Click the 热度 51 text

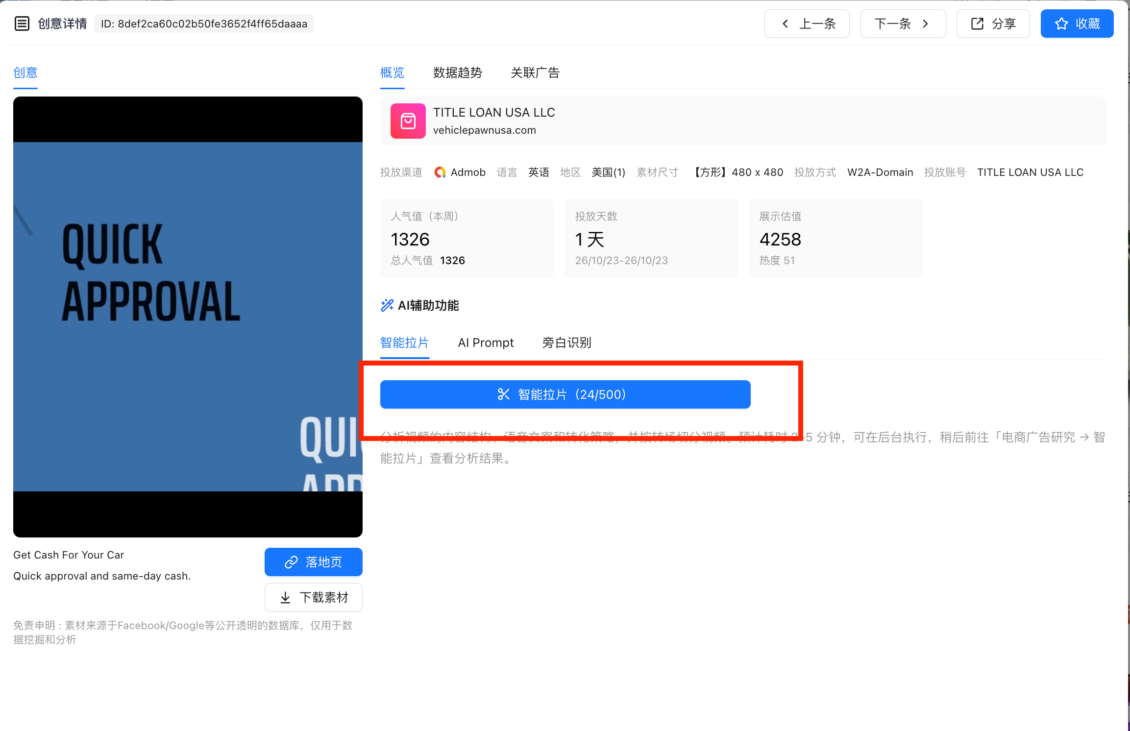pos(777,261)
